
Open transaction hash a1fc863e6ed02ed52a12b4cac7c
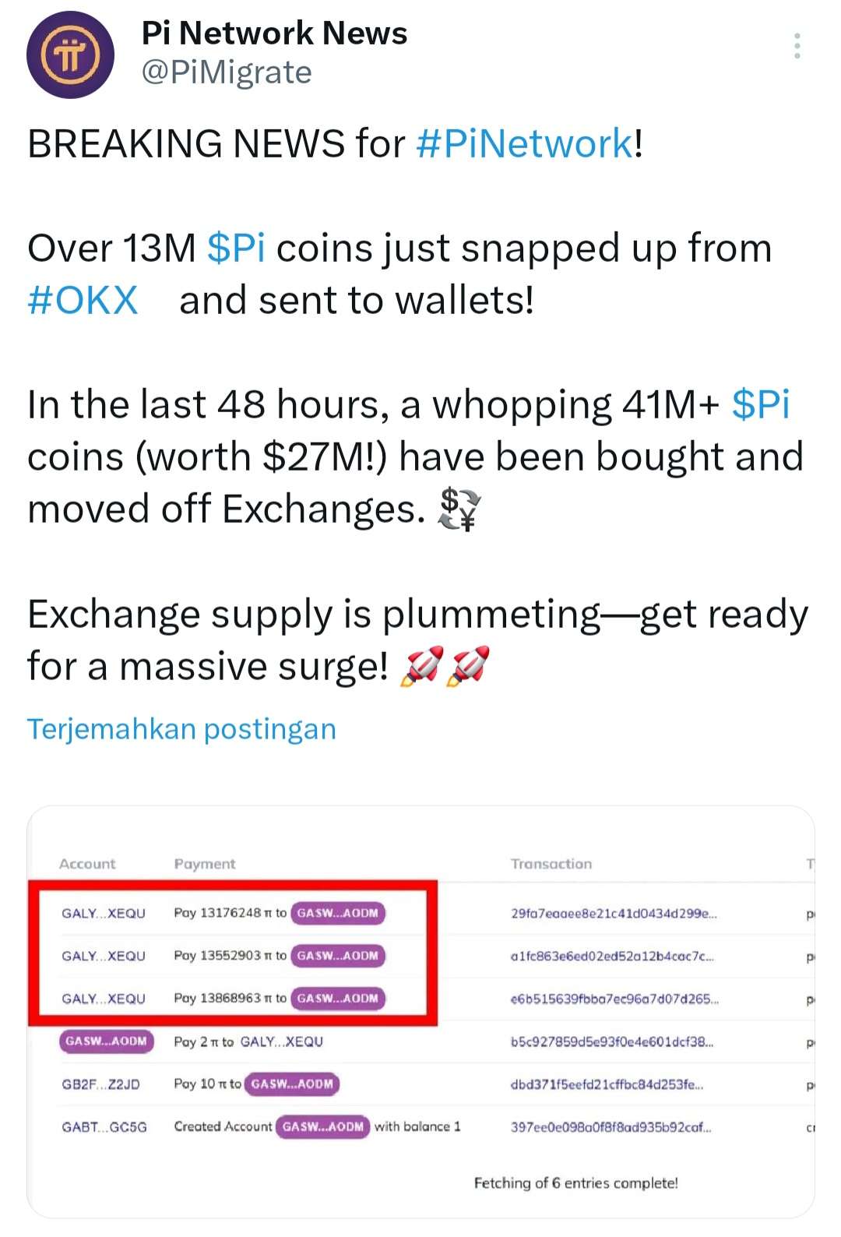[612, 956]
